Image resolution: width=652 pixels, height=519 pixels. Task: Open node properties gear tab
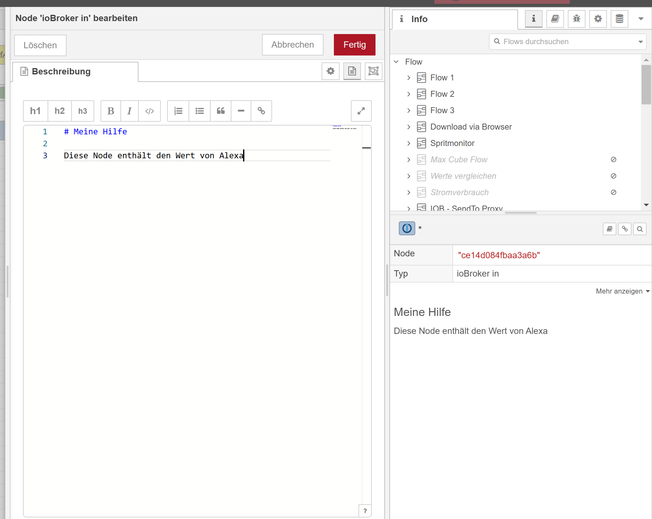[x=330, y=71]
